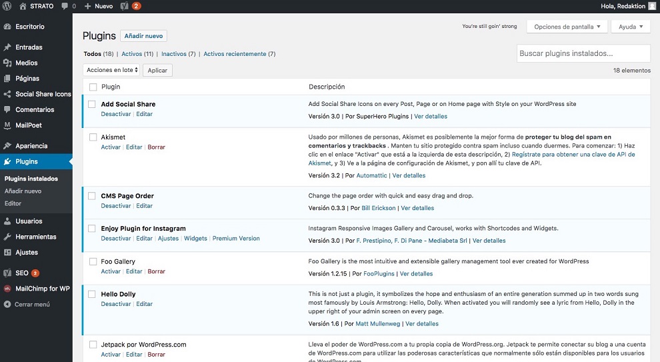Open Añadir nuevo in sidebar submenu
The image size is (660, 362).
click(23, 191)
